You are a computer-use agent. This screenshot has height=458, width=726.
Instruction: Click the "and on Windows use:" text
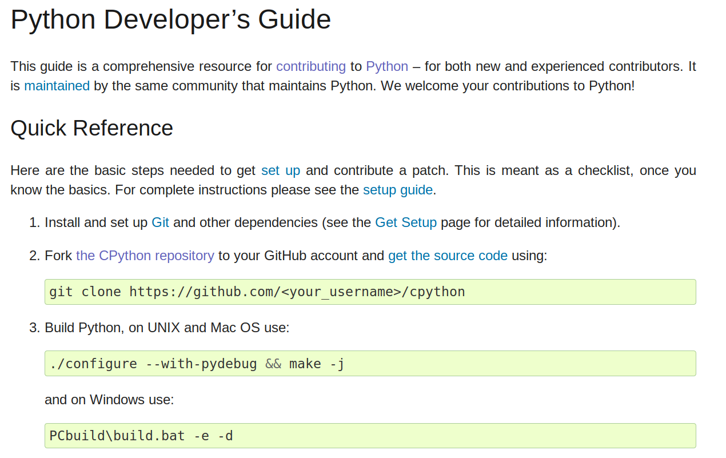(x=109, y=399)
